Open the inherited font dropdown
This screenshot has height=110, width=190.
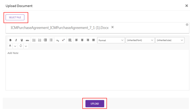[x=140, y=40]
